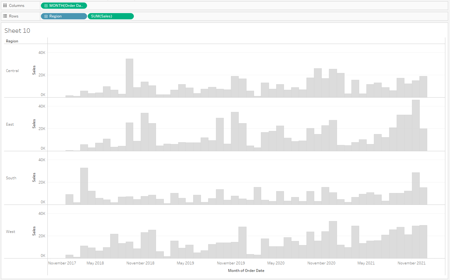
Task: Select the tallest bar in the South row
Action: coord(84,186)
